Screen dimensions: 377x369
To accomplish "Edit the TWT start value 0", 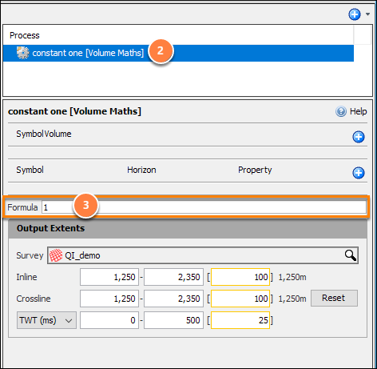I will [x=109, y=320].
